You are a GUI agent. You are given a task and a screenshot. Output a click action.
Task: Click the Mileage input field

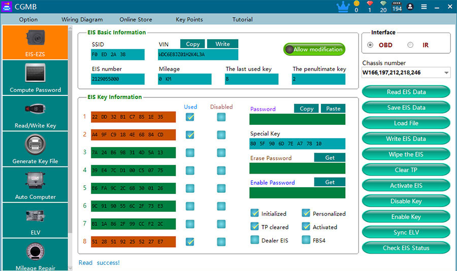[184, 79]
